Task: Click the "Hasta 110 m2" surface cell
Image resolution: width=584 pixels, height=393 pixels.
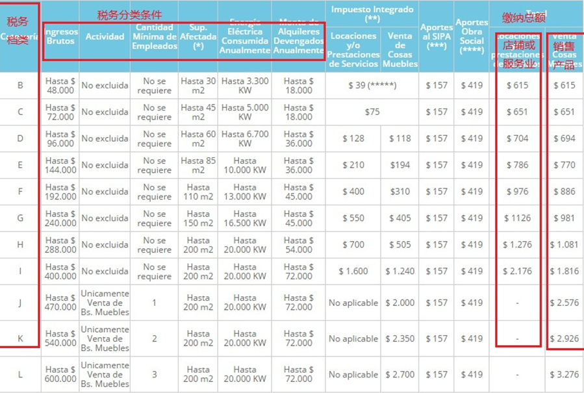Action: [198, 192]
